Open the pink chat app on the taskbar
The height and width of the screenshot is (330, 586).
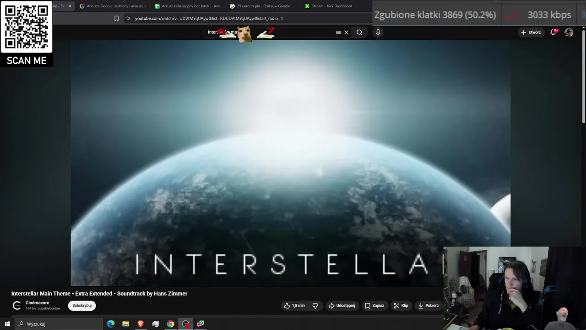[201, 324]
